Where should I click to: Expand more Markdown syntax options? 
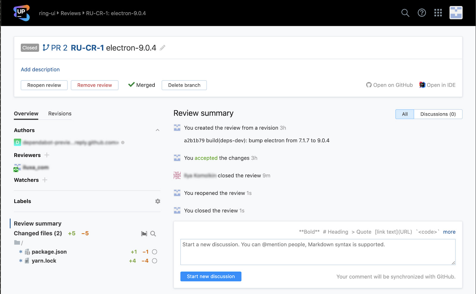(449, 232)
